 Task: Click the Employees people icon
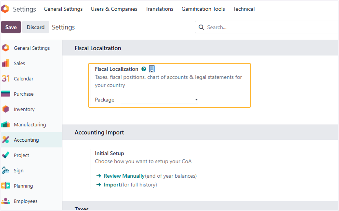pos(6,201)
